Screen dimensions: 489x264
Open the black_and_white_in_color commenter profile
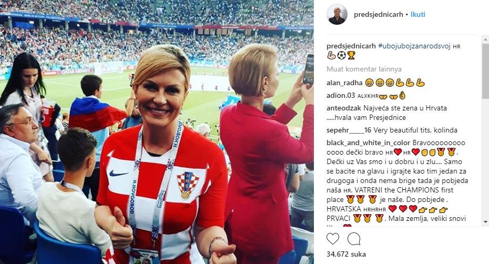tap(368, 143)
